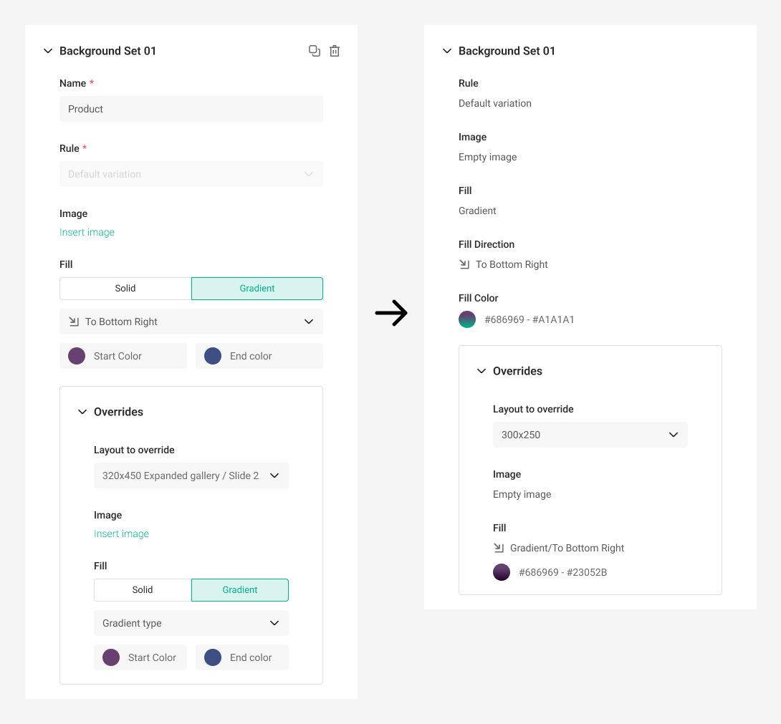The image size is (781, 724).
Task: Click Insert image link under Overrides
Action: [x=122, y=534]
